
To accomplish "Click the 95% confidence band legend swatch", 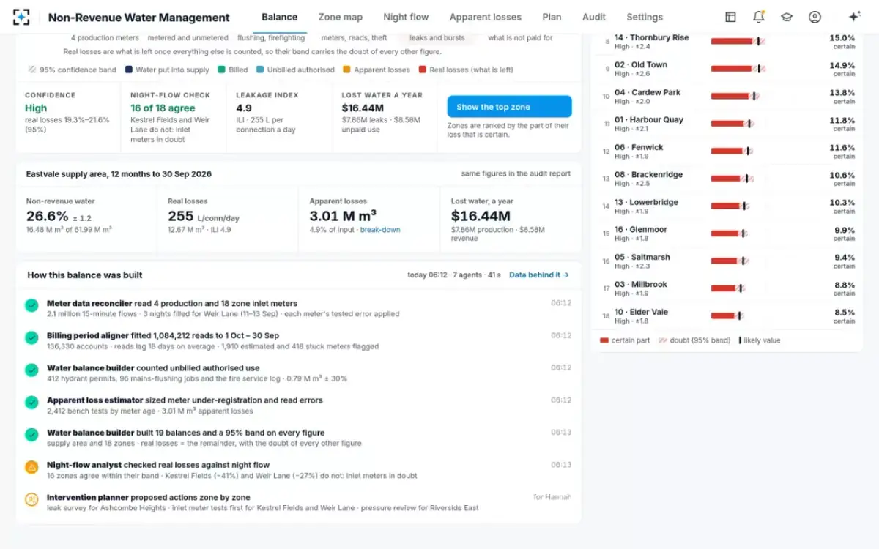I will click(x=32, y=70).
